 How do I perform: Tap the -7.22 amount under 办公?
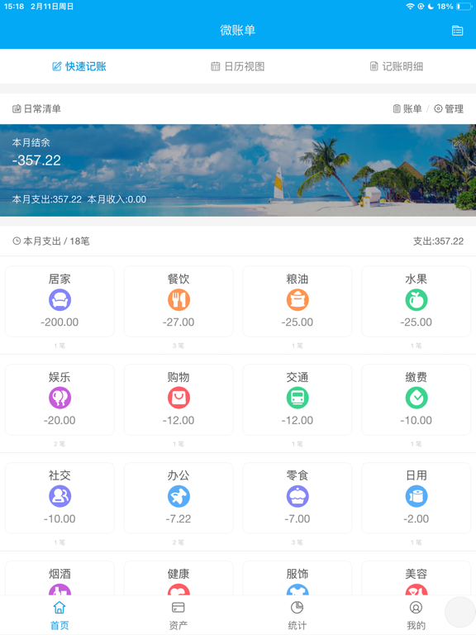178,518
